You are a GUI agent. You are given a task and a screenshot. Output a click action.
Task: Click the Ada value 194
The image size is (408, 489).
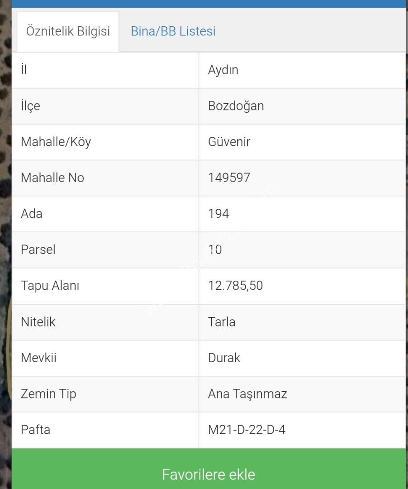pos(218,214)
